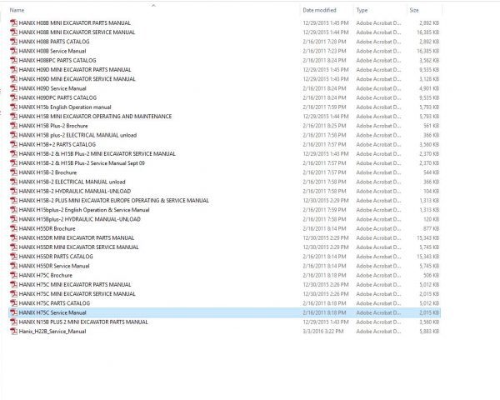
Task: Click PDF icon of H15B plus-2 ELECTRICAL MANUAL unload
Action: [13, 135]
